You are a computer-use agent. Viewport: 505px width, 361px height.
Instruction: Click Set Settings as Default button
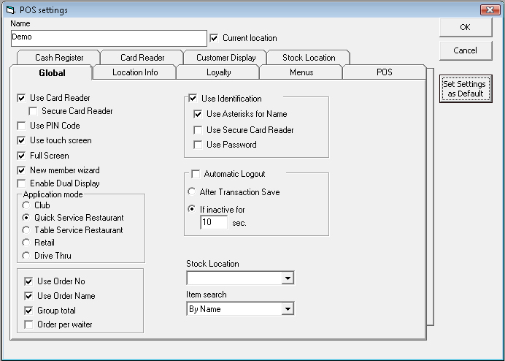466,88
